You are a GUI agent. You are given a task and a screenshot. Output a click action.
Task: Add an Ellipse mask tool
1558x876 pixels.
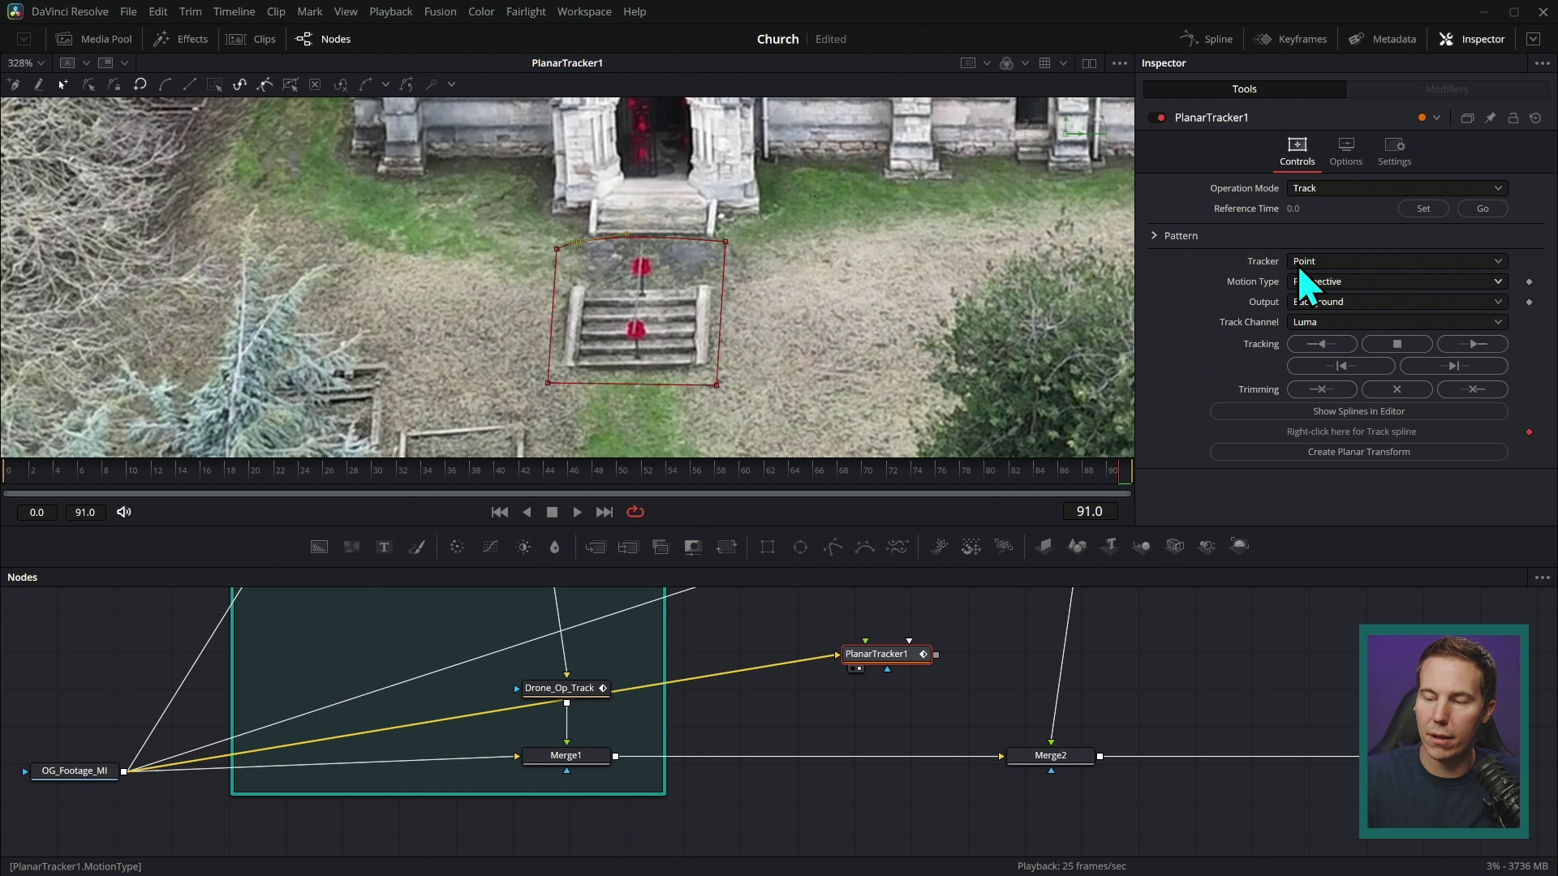800,547
